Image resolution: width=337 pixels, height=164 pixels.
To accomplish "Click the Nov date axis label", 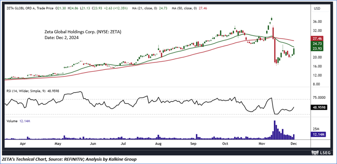I will point(262,143).
